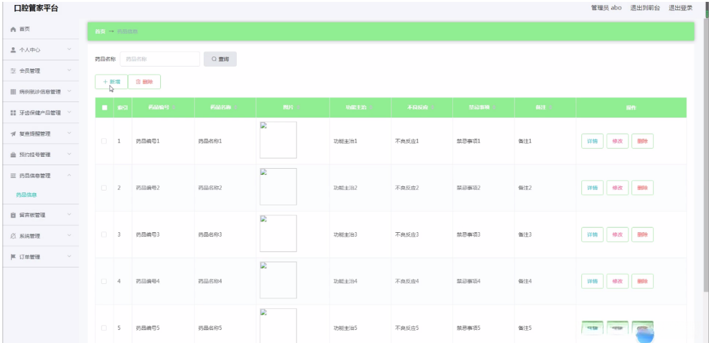Click the person icon for 个人中心

point(13,50)
